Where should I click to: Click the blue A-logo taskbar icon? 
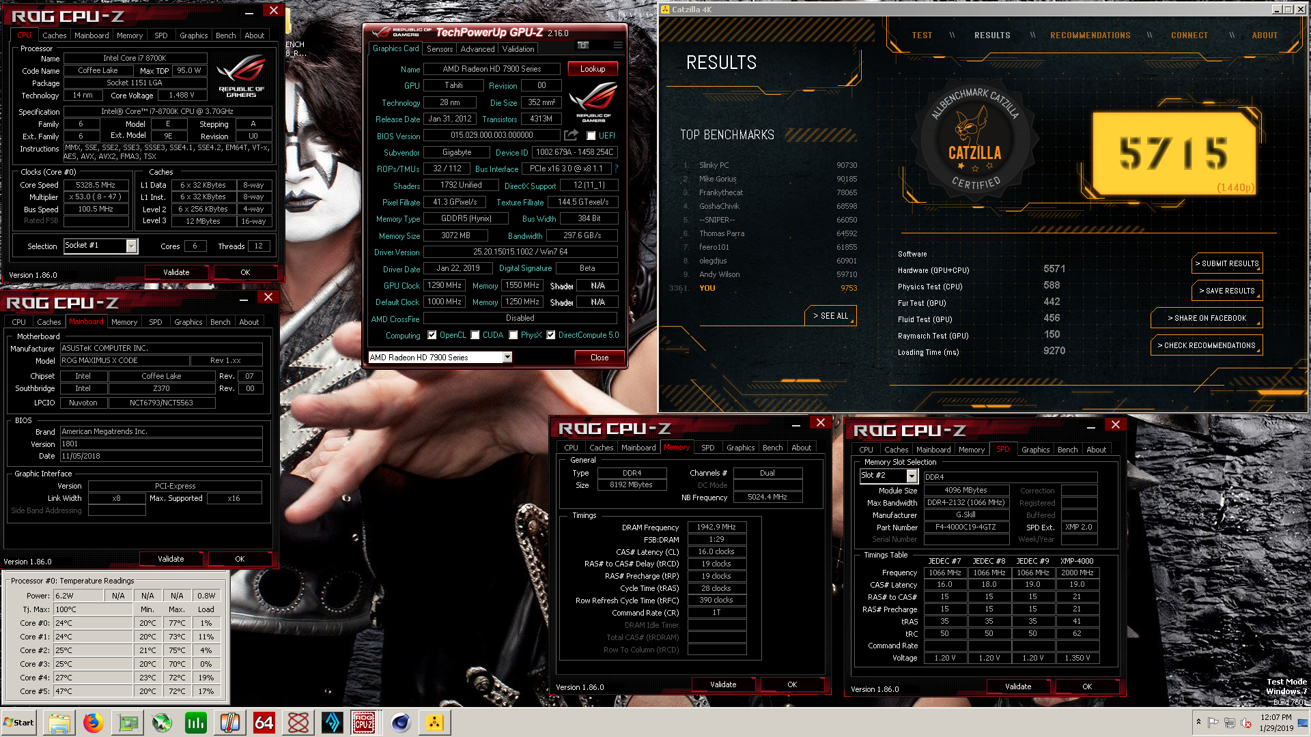[333, 723]
